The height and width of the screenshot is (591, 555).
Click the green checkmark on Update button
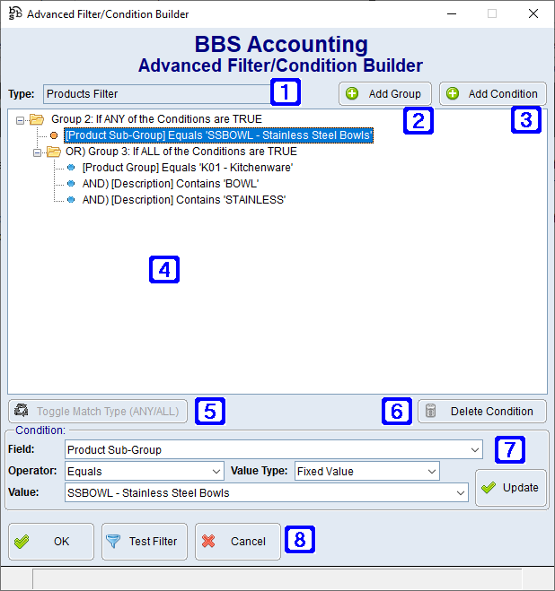[488, 488]
